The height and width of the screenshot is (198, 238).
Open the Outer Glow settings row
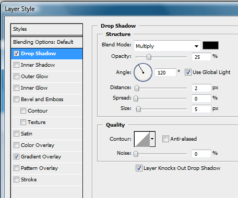tap(46, 77)
